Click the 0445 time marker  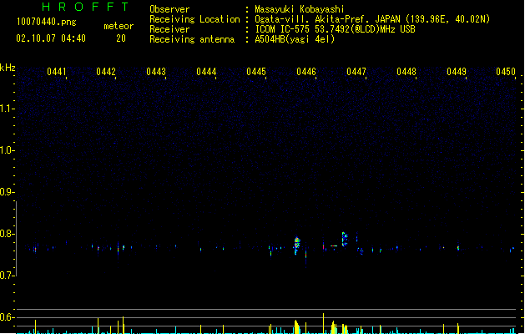[256, 72]
